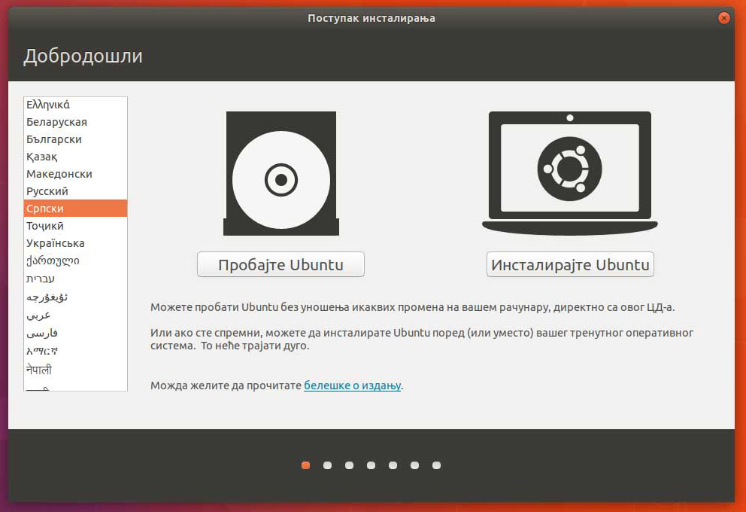Select Беларуская in the language list

pos(76,122)
